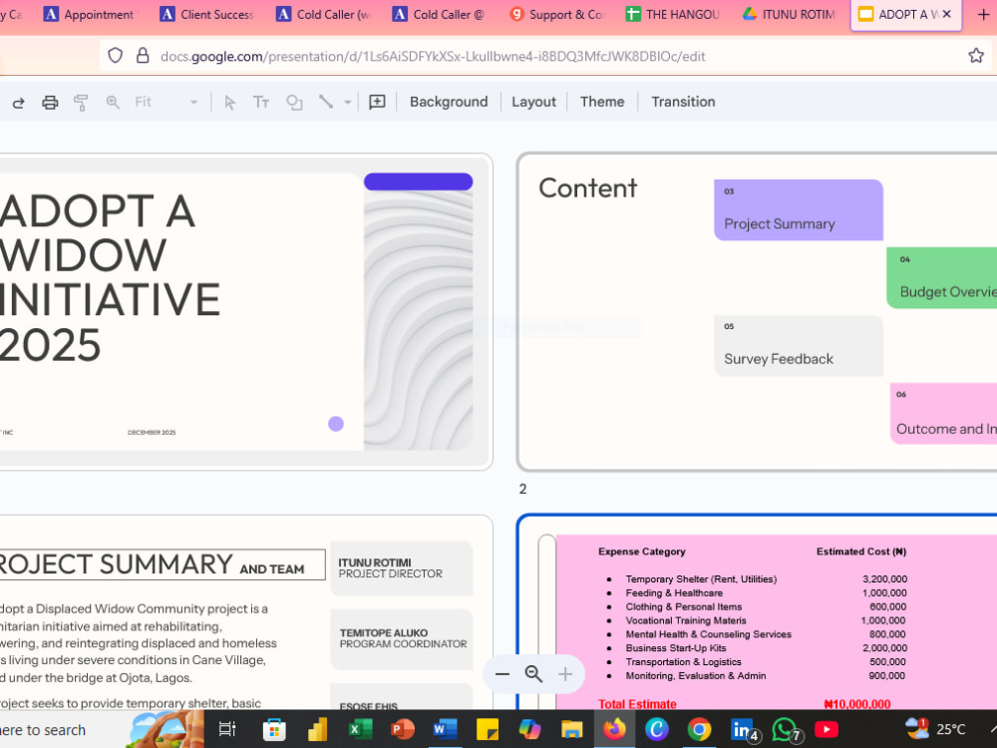This screenshot has height=748, width=997.
Task: Open the Background options
Action: 449,102
